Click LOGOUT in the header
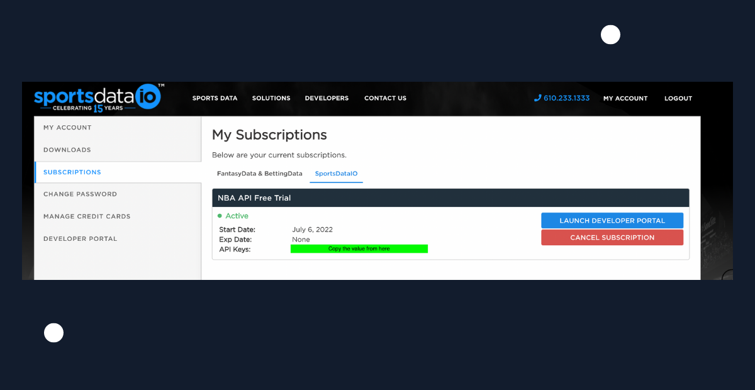 (678, 98)
